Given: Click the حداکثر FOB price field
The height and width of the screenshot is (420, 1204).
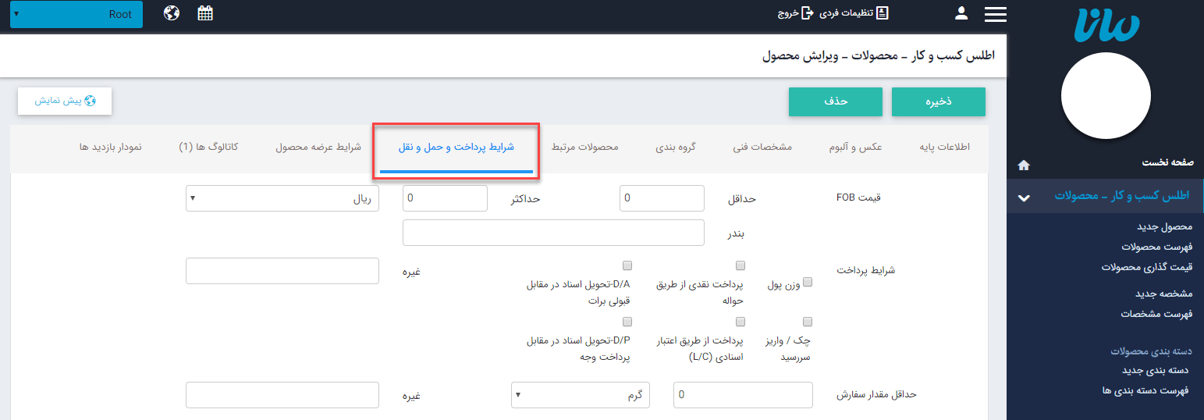Looking at the screenshot, I should tap(445, 198).
